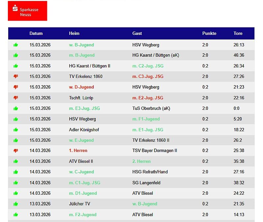Click thumbs-up icon for w. B-Jugend vs HSV Wegberg
The image size is (263, 222).
tap(15, 45)
